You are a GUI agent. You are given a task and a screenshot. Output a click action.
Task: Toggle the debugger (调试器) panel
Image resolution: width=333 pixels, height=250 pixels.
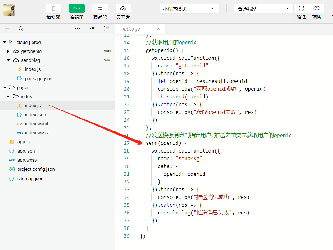100,8
